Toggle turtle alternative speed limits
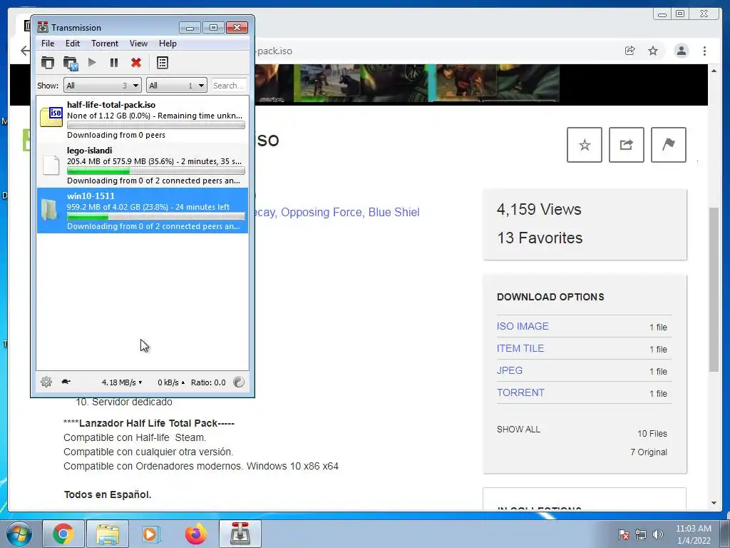 click(66, 382)
